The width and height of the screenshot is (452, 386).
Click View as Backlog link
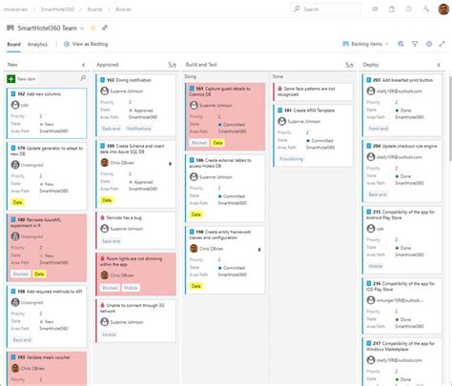pos(90,44)
